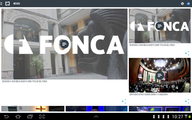
Task: Open headline Diputados citan a Osorio Chong
Action: 149,94
